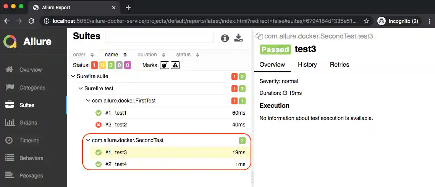Open Timeline clock icon in sidebar
435x187 pixels.
coord(10,141)
